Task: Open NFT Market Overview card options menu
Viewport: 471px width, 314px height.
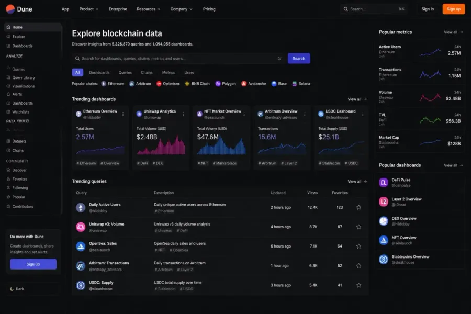Action: (244, 114)
